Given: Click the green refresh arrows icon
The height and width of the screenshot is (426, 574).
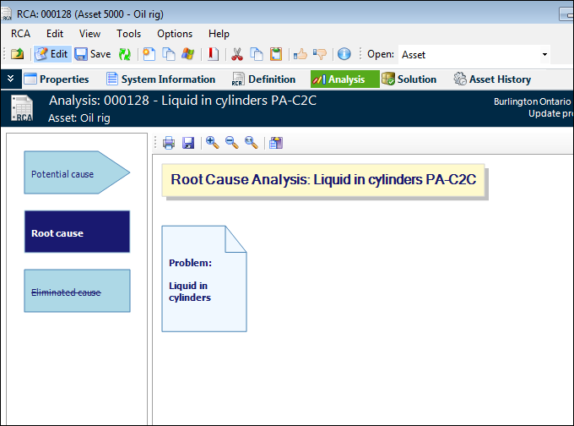Looking at the screenshot, I should (125, 54).
